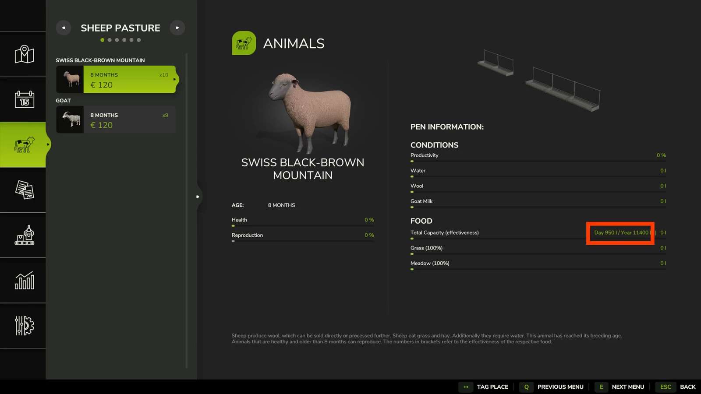Select the animals cow sidebar icon

[x=24, y=144]
